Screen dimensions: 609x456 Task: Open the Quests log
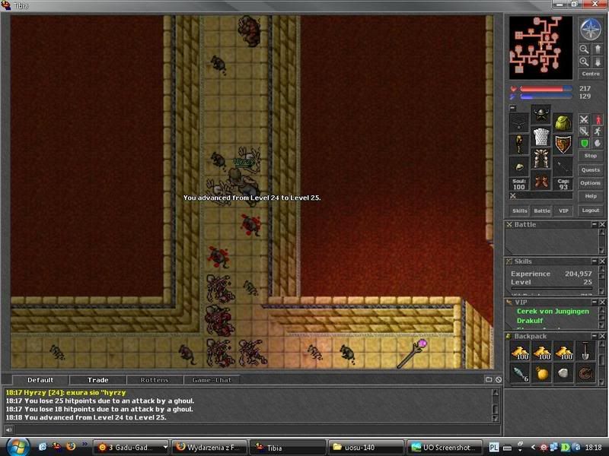(591, 169)
